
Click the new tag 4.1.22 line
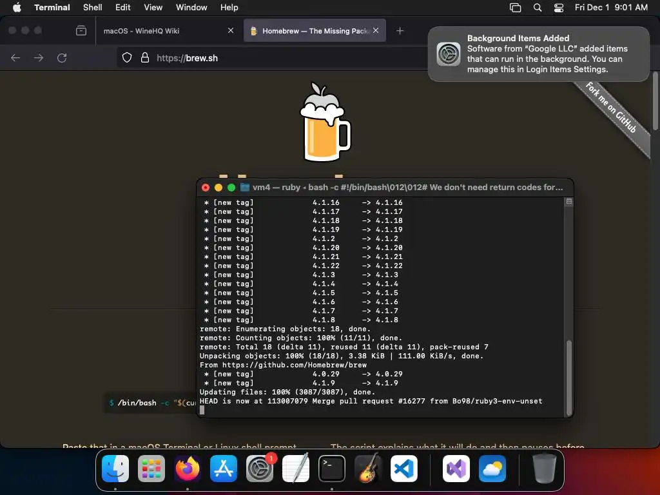(303, 266)
